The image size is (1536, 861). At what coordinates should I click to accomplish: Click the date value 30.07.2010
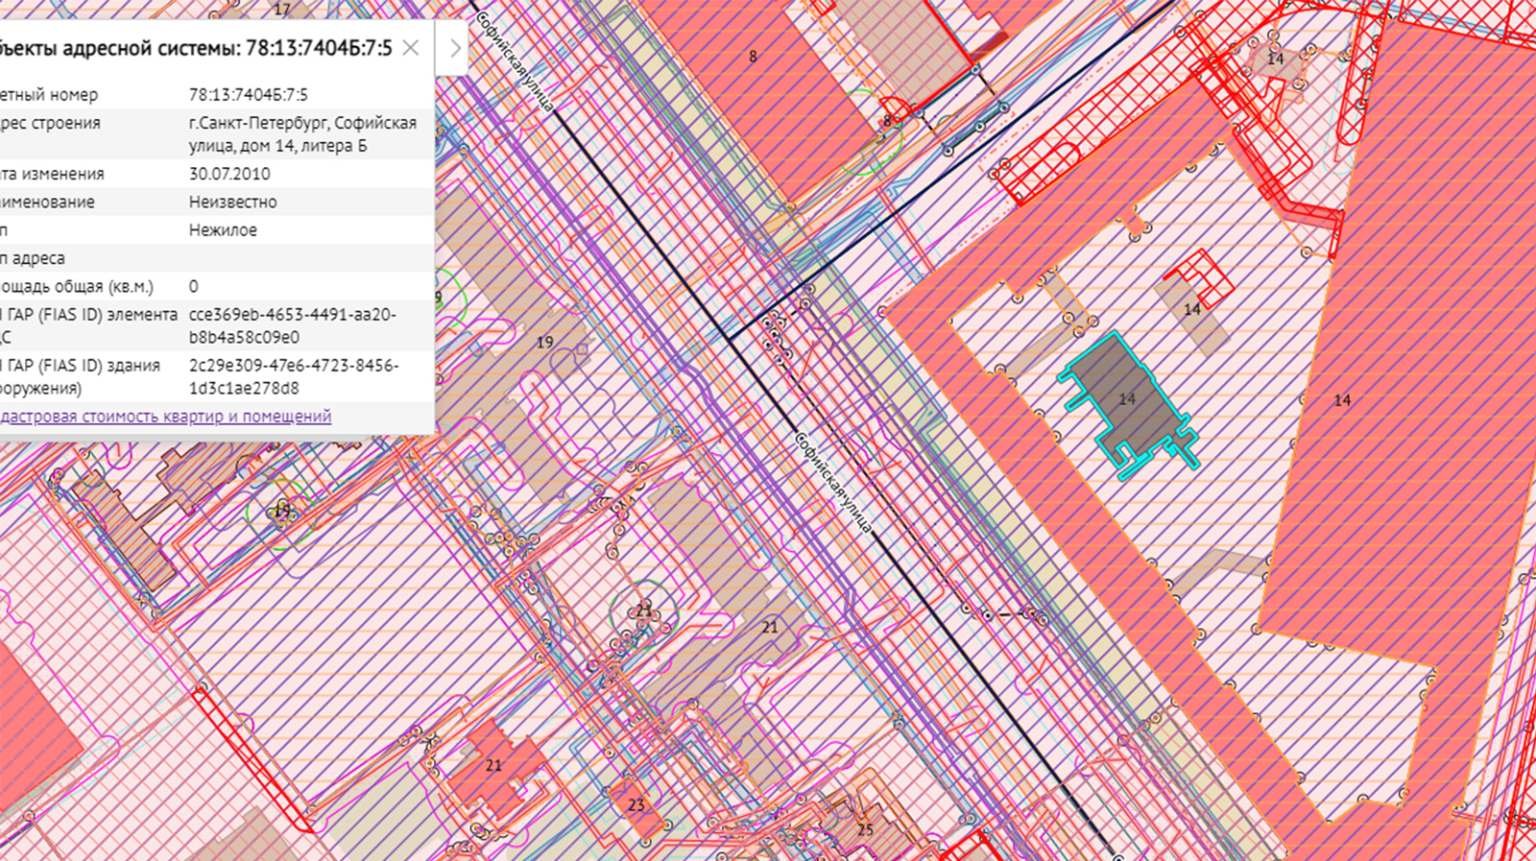click(x=229, y=174)
